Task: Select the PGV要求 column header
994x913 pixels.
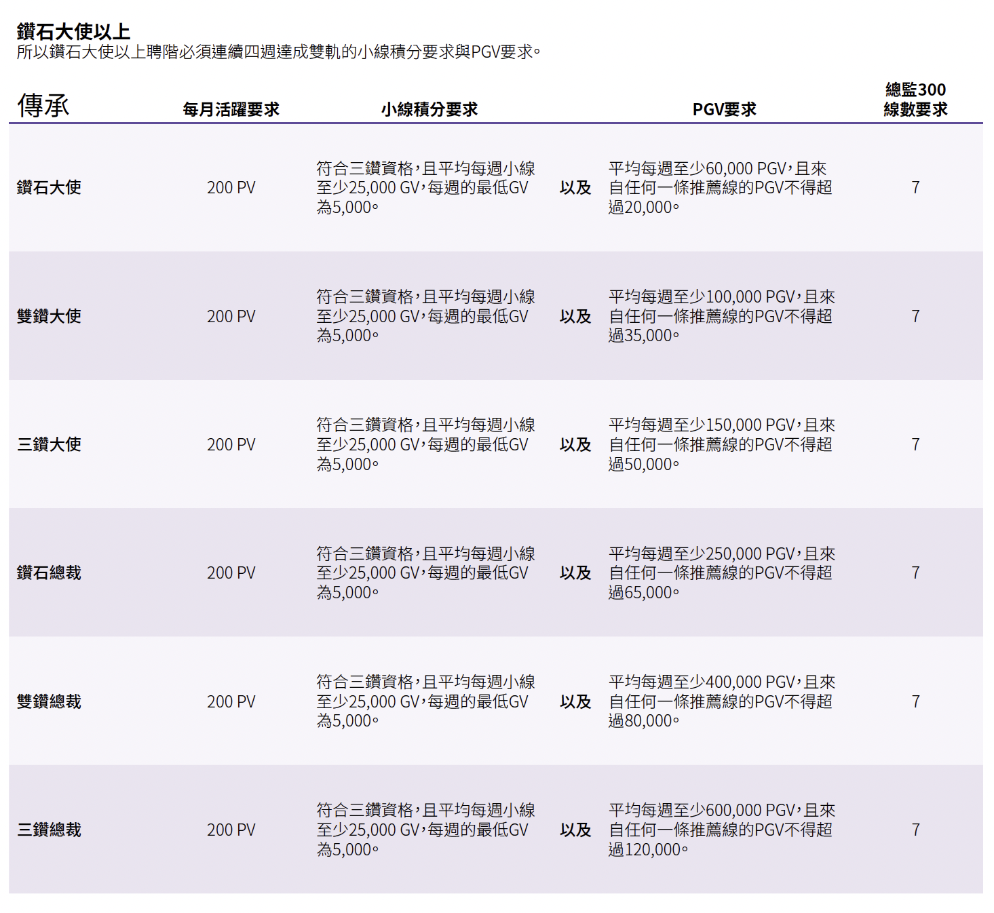Action: click(724, 109)
